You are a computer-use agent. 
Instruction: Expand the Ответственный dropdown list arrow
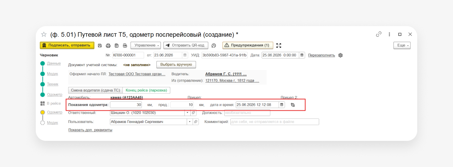click(x=187, y=113)
